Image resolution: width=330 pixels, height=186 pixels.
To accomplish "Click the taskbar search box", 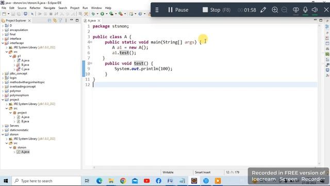I will [x=46, y=181].
